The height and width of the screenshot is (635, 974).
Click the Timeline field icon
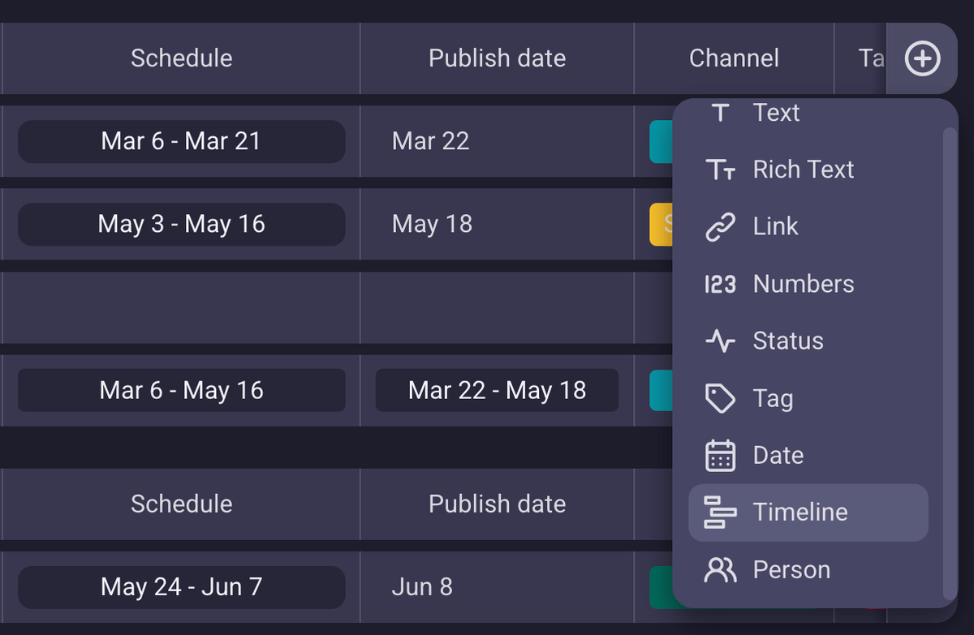click(720, 513)
